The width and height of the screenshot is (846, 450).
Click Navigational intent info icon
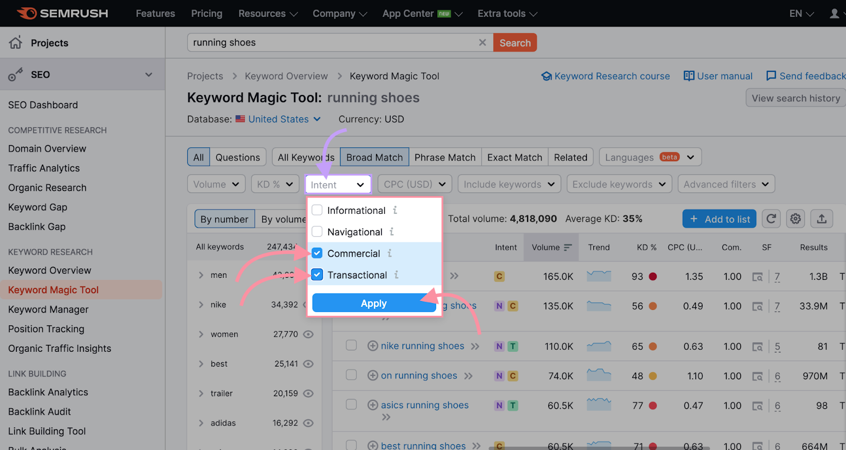coord(392,231)
